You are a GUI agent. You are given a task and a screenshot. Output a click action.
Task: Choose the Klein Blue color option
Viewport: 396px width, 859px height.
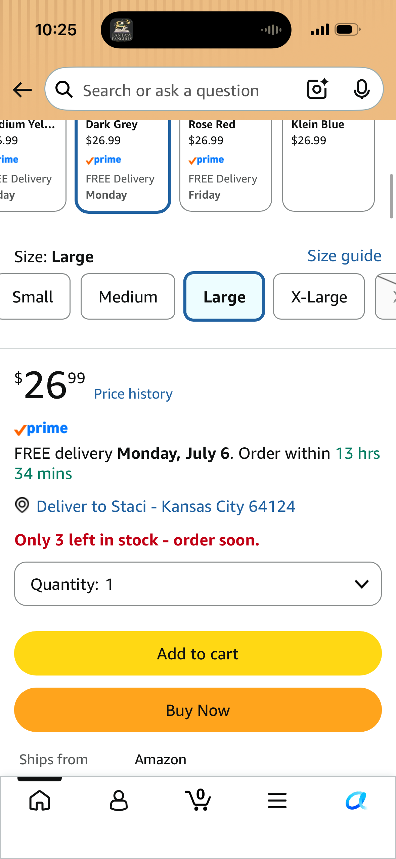[x=328, y=165]
